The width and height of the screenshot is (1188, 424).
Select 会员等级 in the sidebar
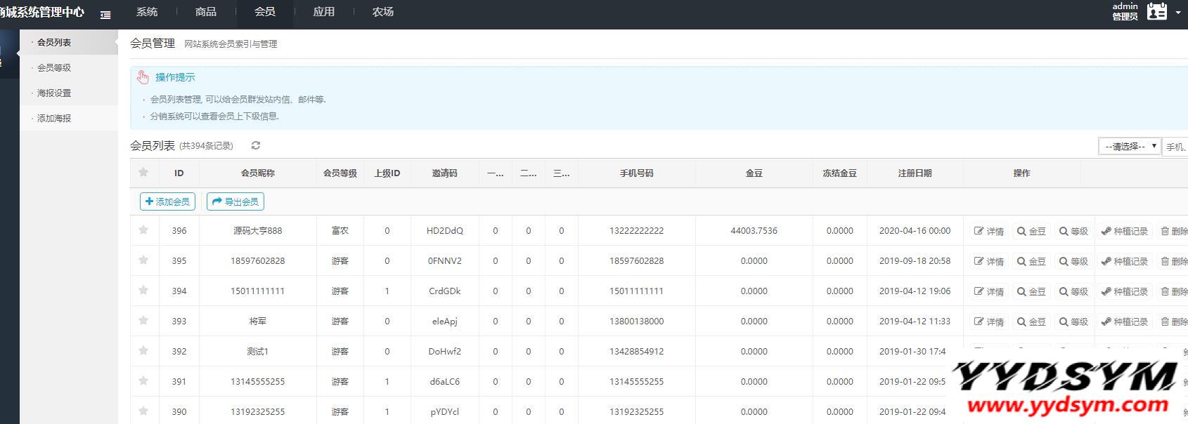click(x=54, y=67)
